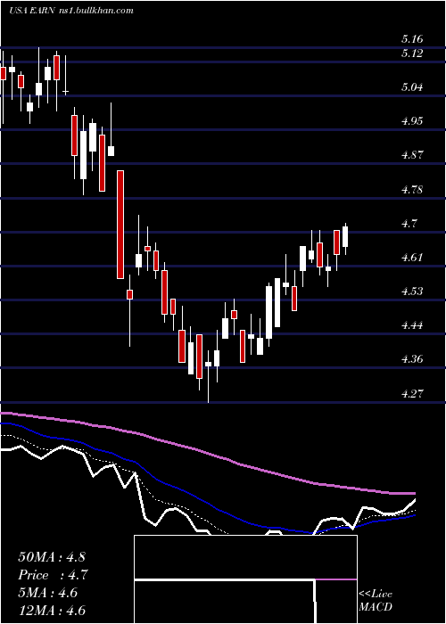The width and height of the screenshot is (446, 624).
Task: Select the 4.53 price level label
Action: 412,291
